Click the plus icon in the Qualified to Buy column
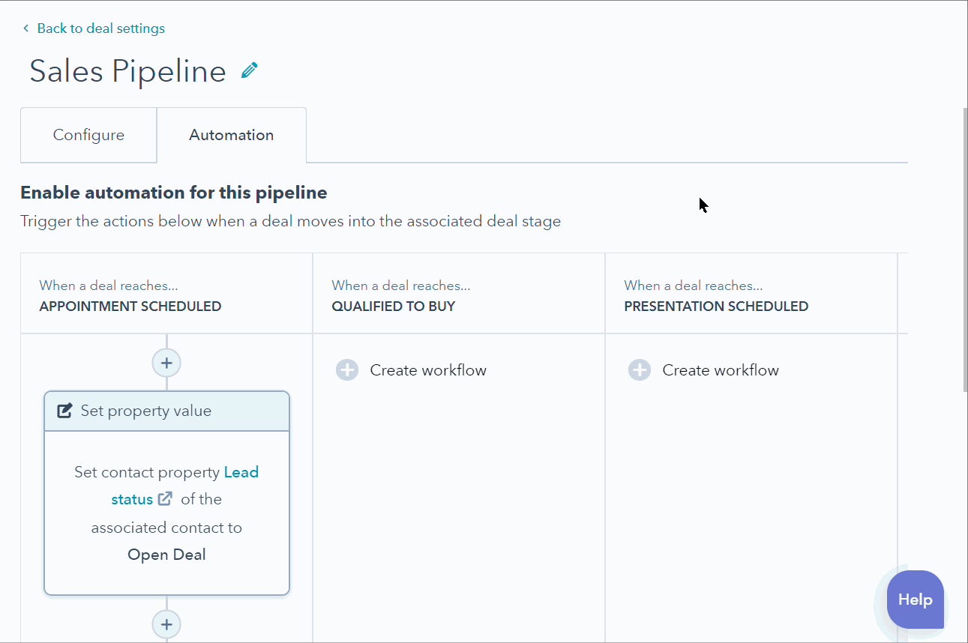 (347, 370)
